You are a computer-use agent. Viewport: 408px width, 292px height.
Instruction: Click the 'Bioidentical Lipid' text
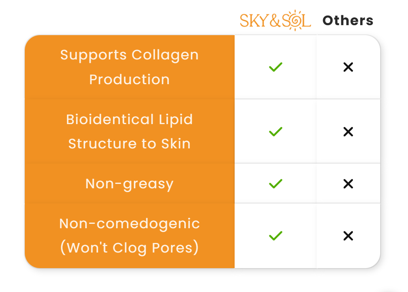tap(129, 119)
